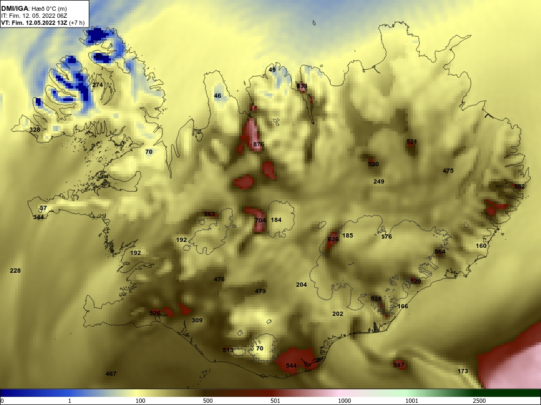
Task: Click the legend tick label 1001
Action: (412, 401)
